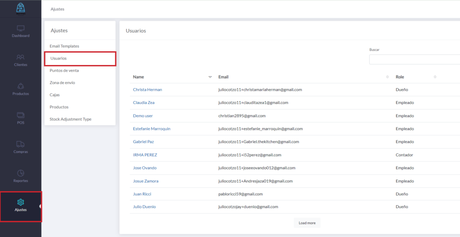Open the Christa Herman user link
The height and width of the screenshot is (237, 460).
point(147,90)
